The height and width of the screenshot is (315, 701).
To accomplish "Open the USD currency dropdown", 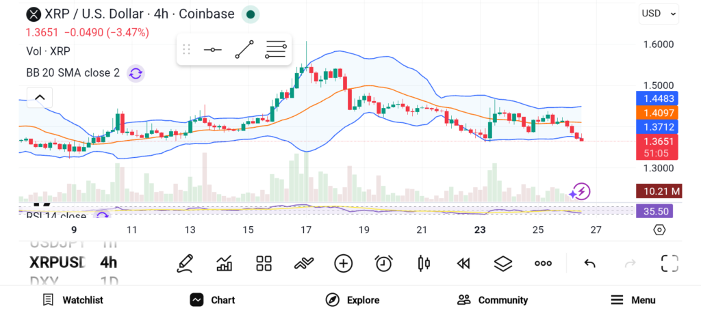I will click(x=659, y=13).
